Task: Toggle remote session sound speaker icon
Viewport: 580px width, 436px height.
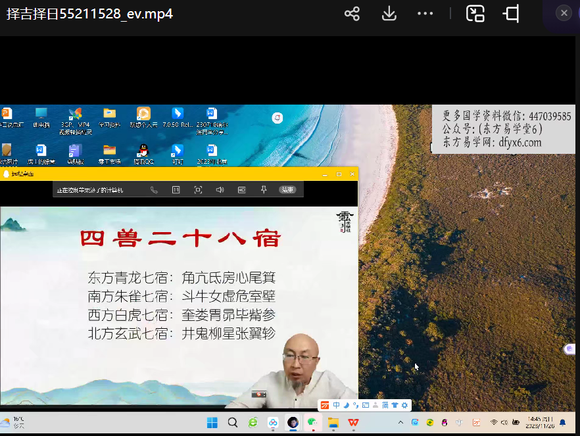Action: click(x=220, y=190)
